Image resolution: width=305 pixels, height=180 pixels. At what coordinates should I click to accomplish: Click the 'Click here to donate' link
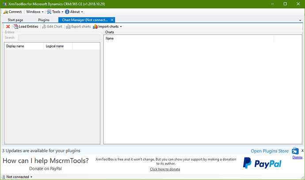165,169
